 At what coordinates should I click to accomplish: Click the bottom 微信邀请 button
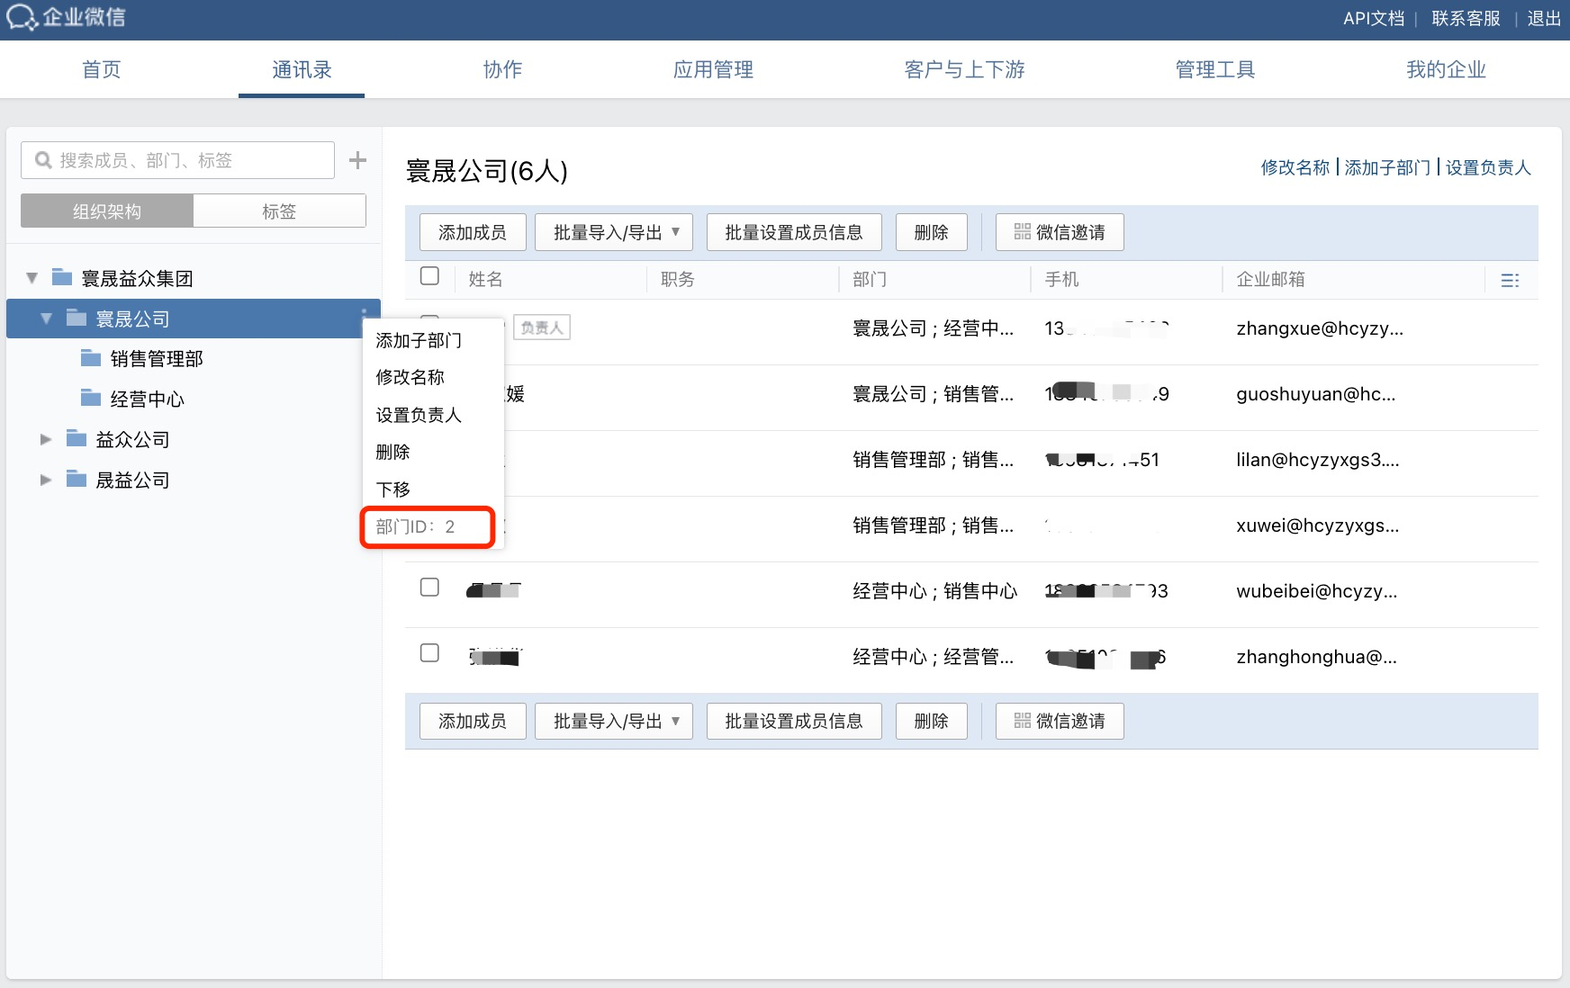coord(1060,721)
